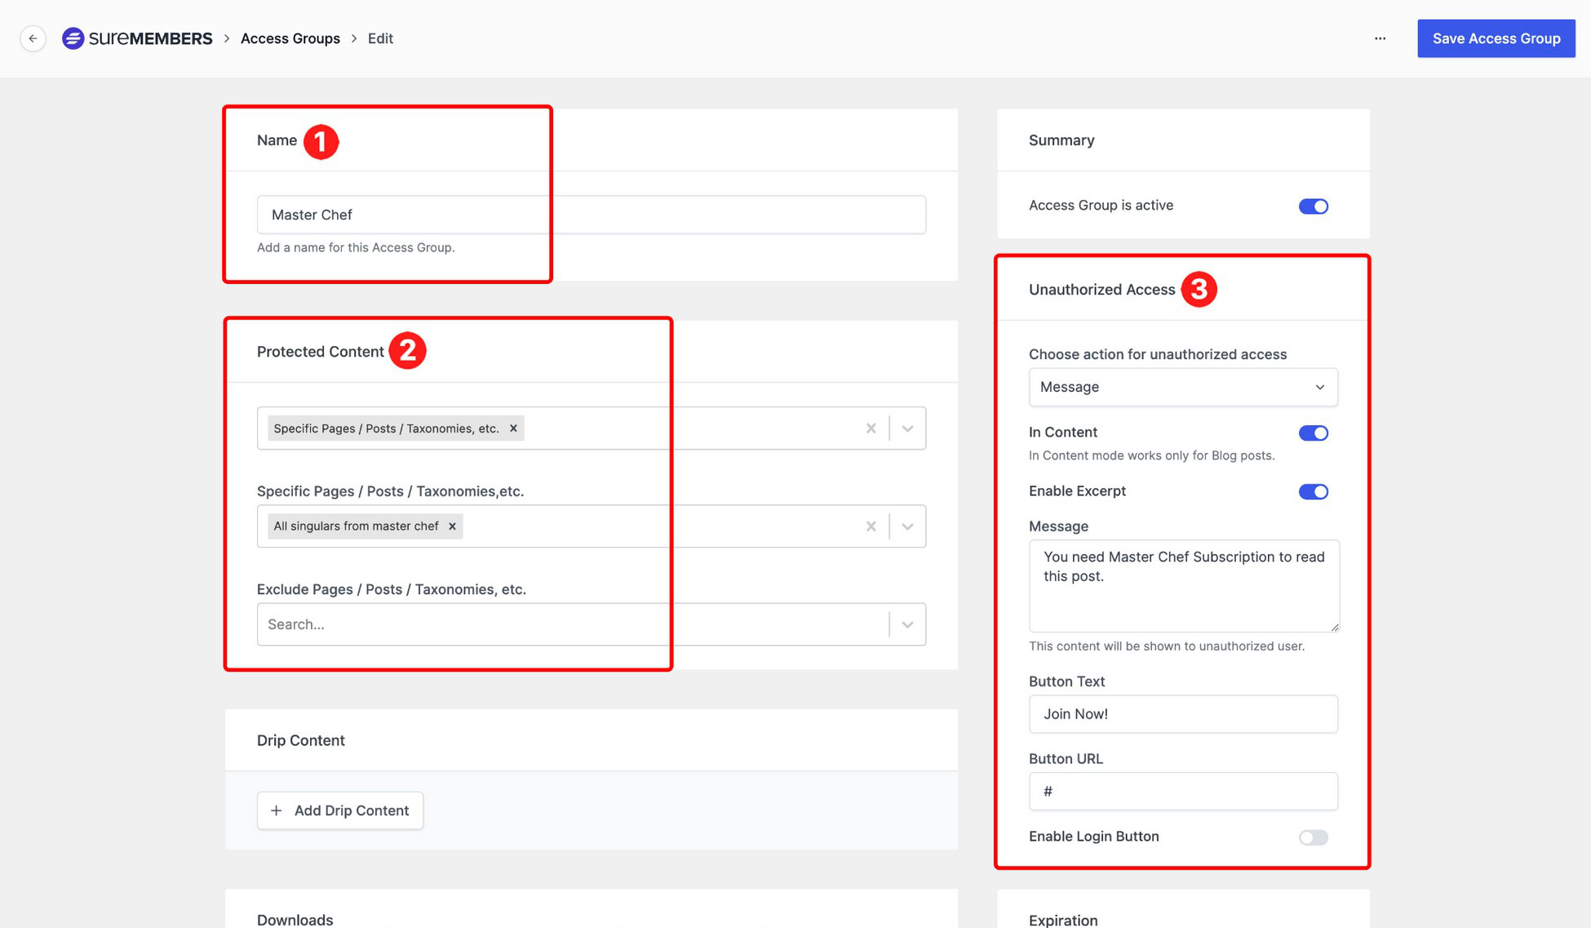Click the X icon on Specific Pages tag

pyautogui.click(x=515, y=428)
